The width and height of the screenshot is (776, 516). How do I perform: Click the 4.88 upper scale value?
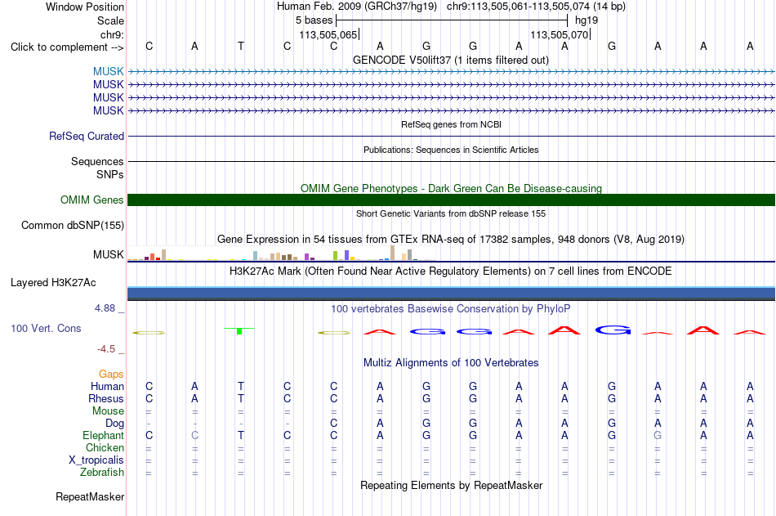click(105, 308)
